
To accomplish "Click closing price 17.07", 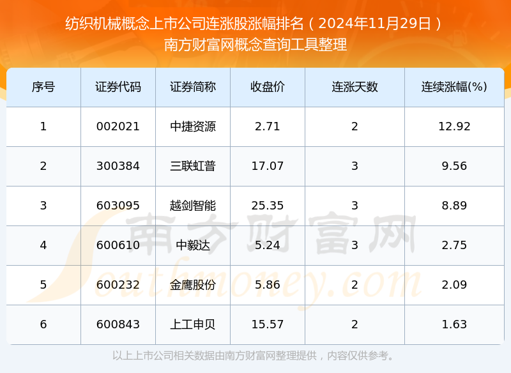I will pos(268,166).
